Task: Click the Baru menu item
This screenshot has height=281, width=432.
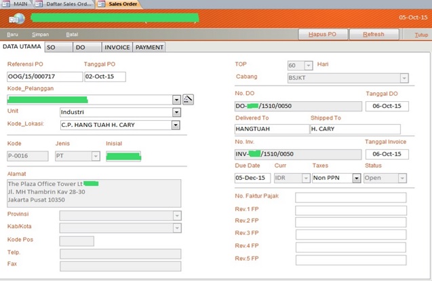Action: pos(13,34)
